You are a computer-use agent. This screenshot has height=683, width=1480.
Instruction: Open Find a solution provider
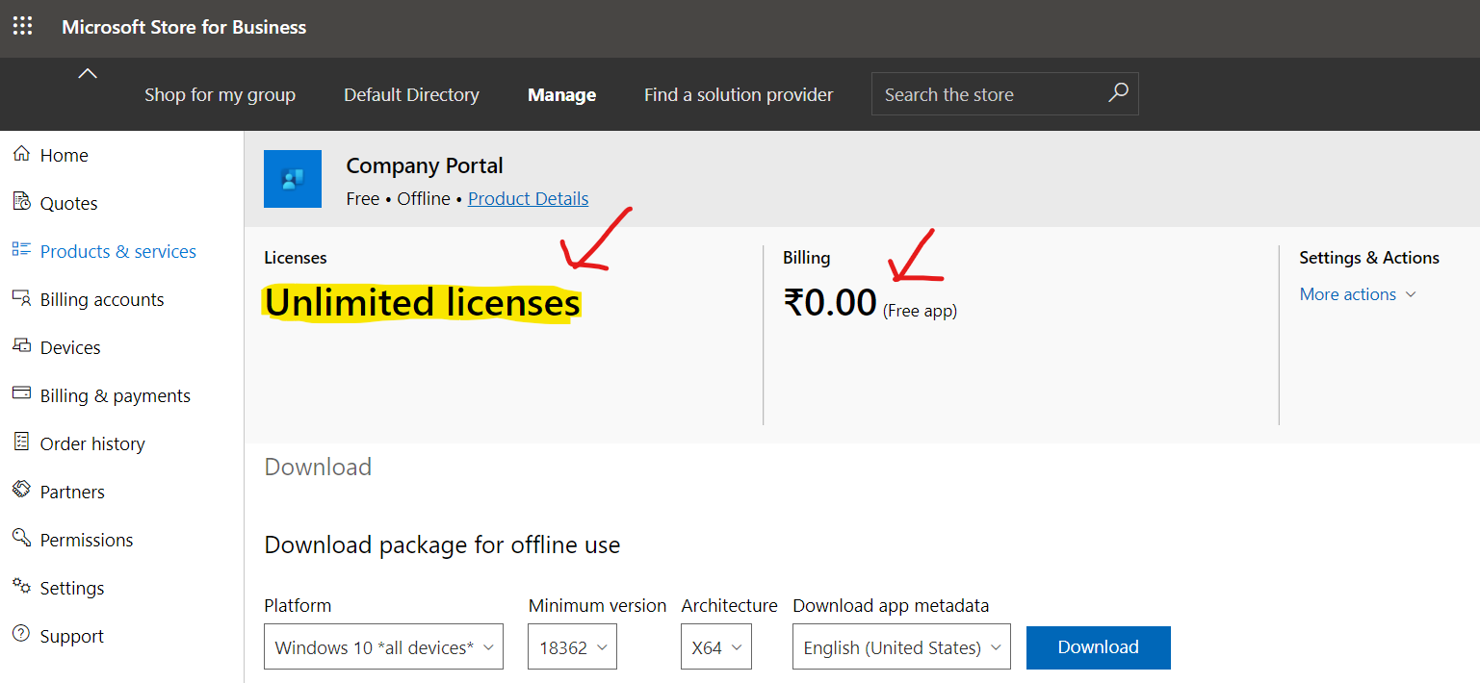click(x=739, y=94)
